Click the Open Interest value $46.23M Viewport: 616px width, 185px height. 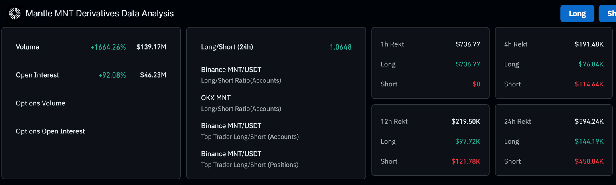tap(153, 75)
